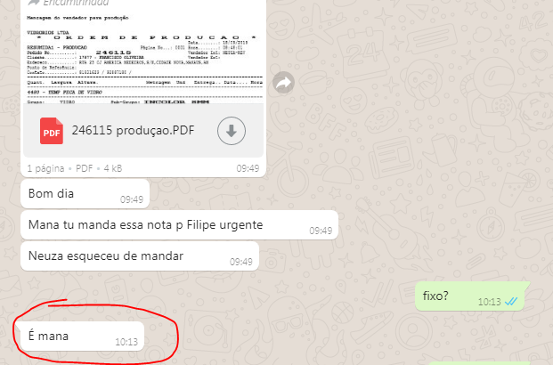Select the message mentioning Filipe urgente
Viewport: 553px width, 365px height.
[x=180, y=224]
